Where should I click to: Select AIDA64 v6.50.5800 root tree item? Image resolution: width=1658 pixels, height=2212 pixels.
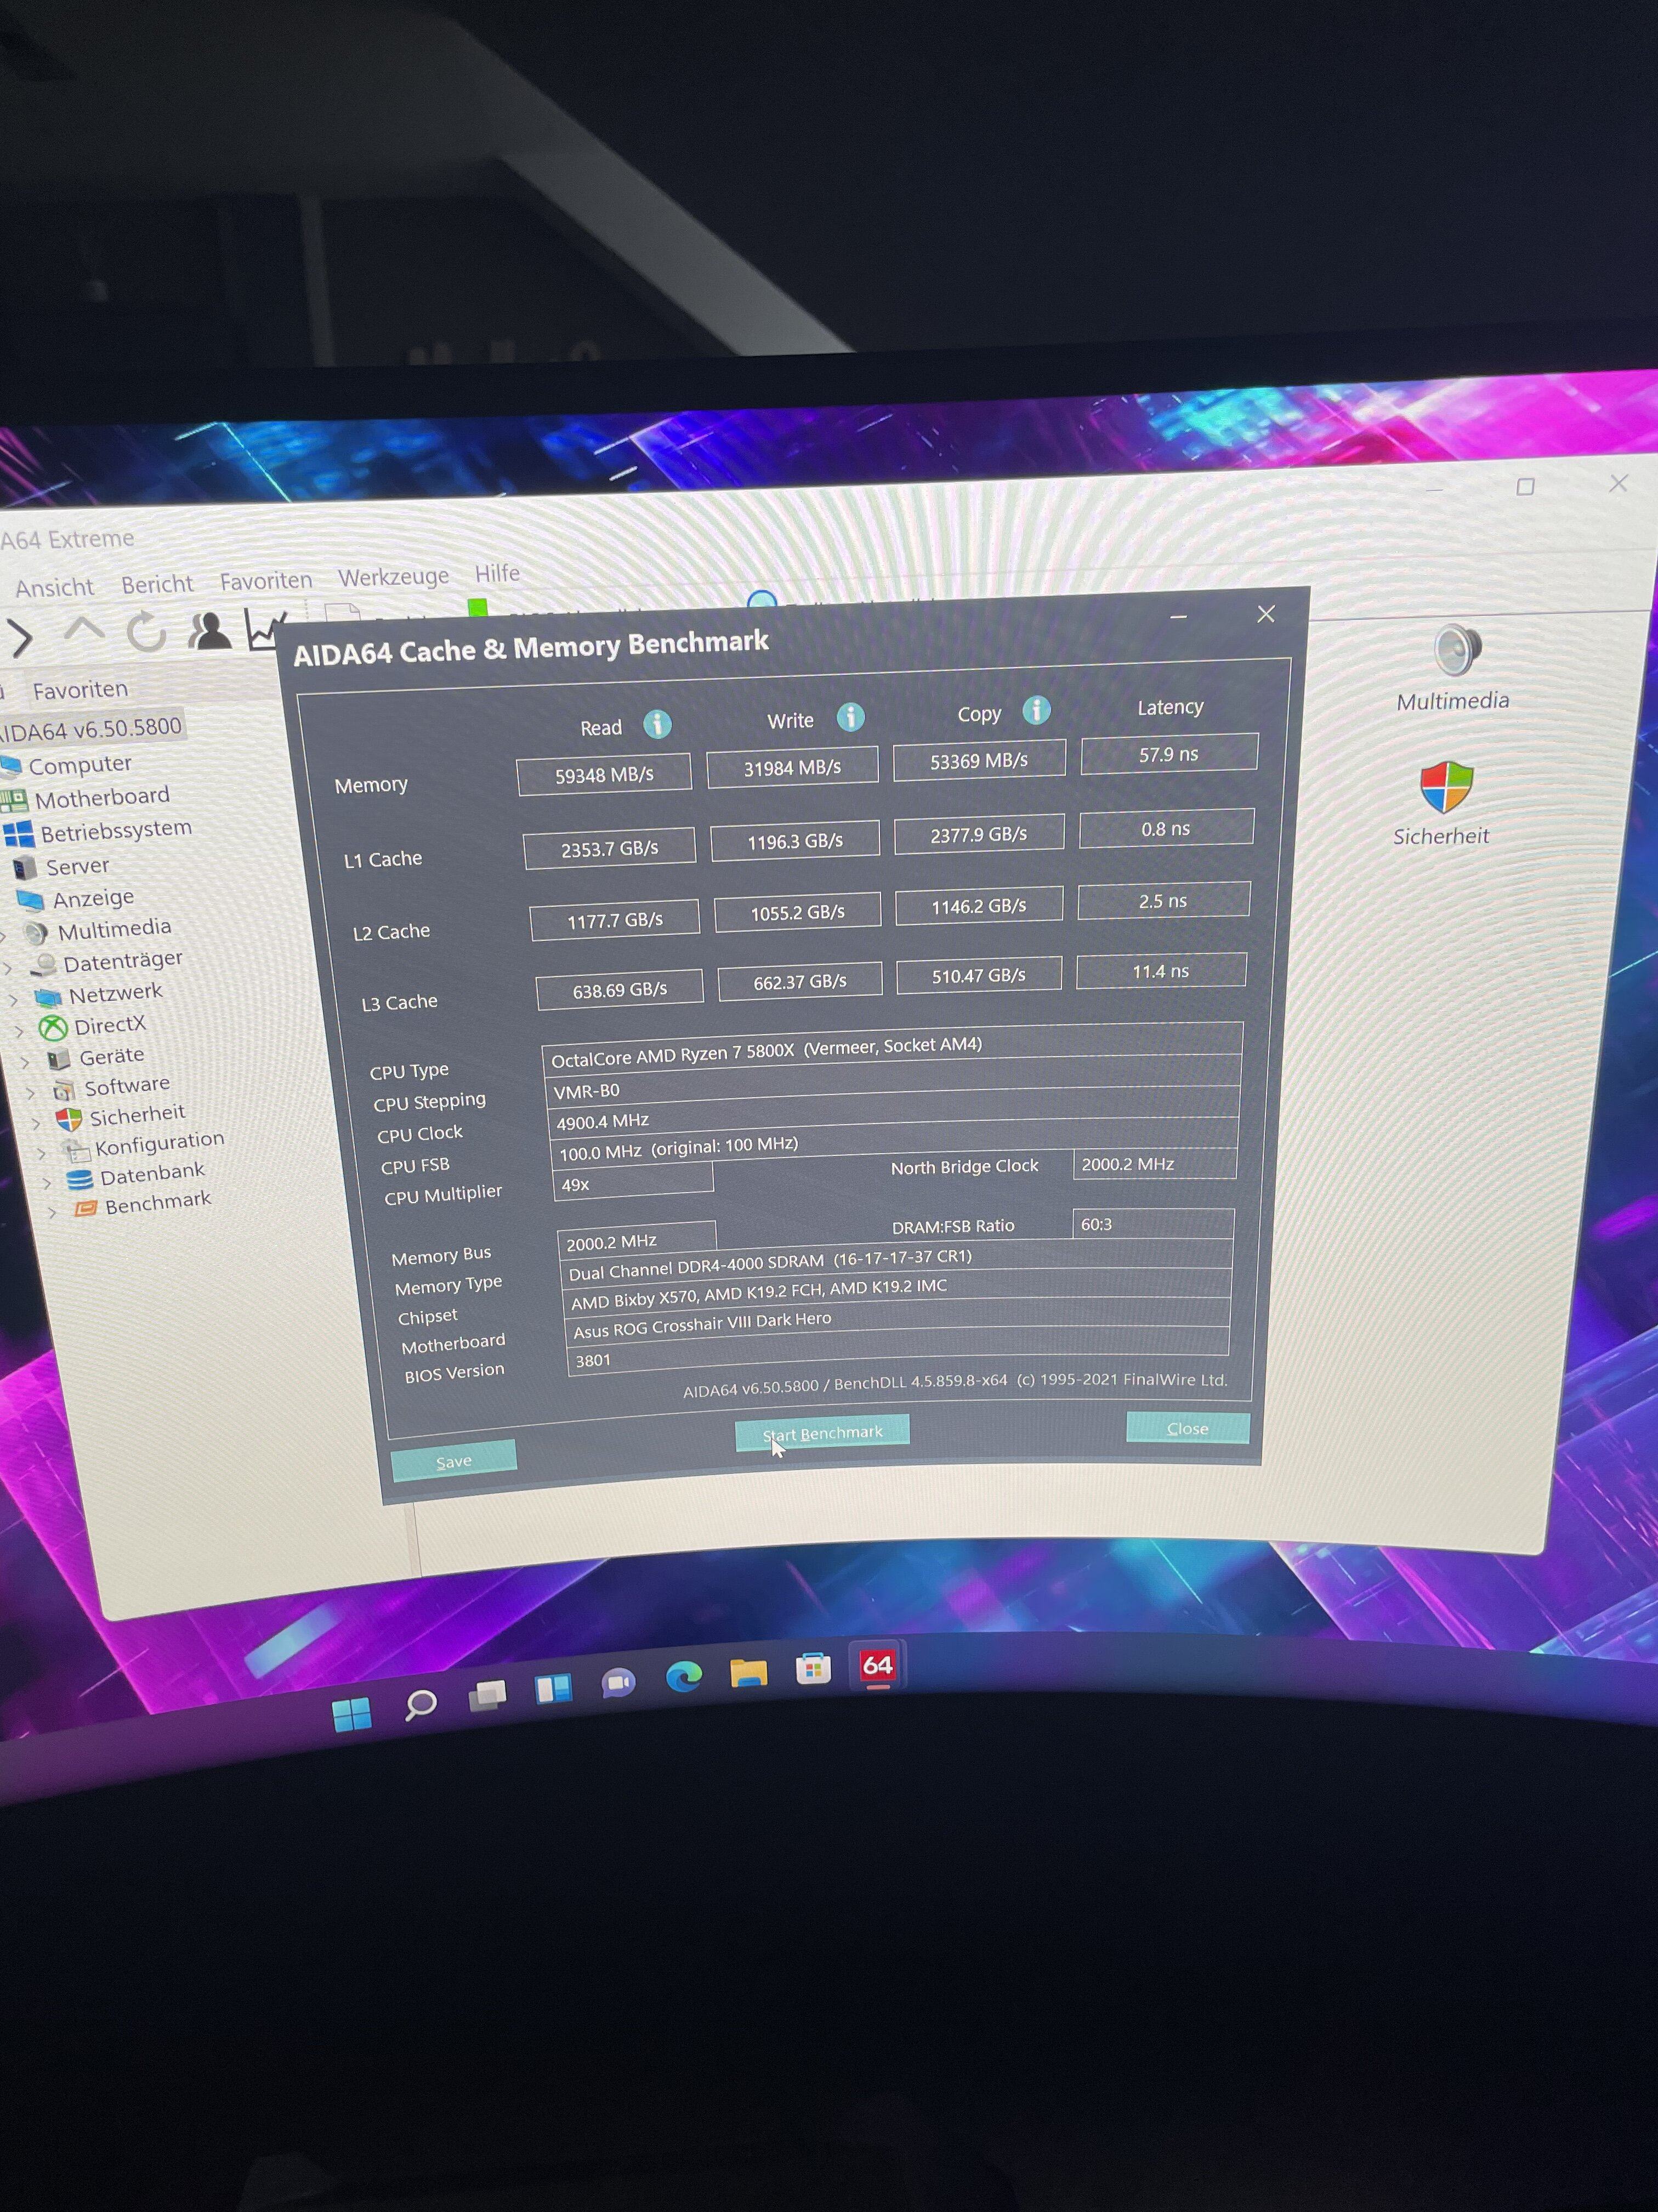point(92,729)
